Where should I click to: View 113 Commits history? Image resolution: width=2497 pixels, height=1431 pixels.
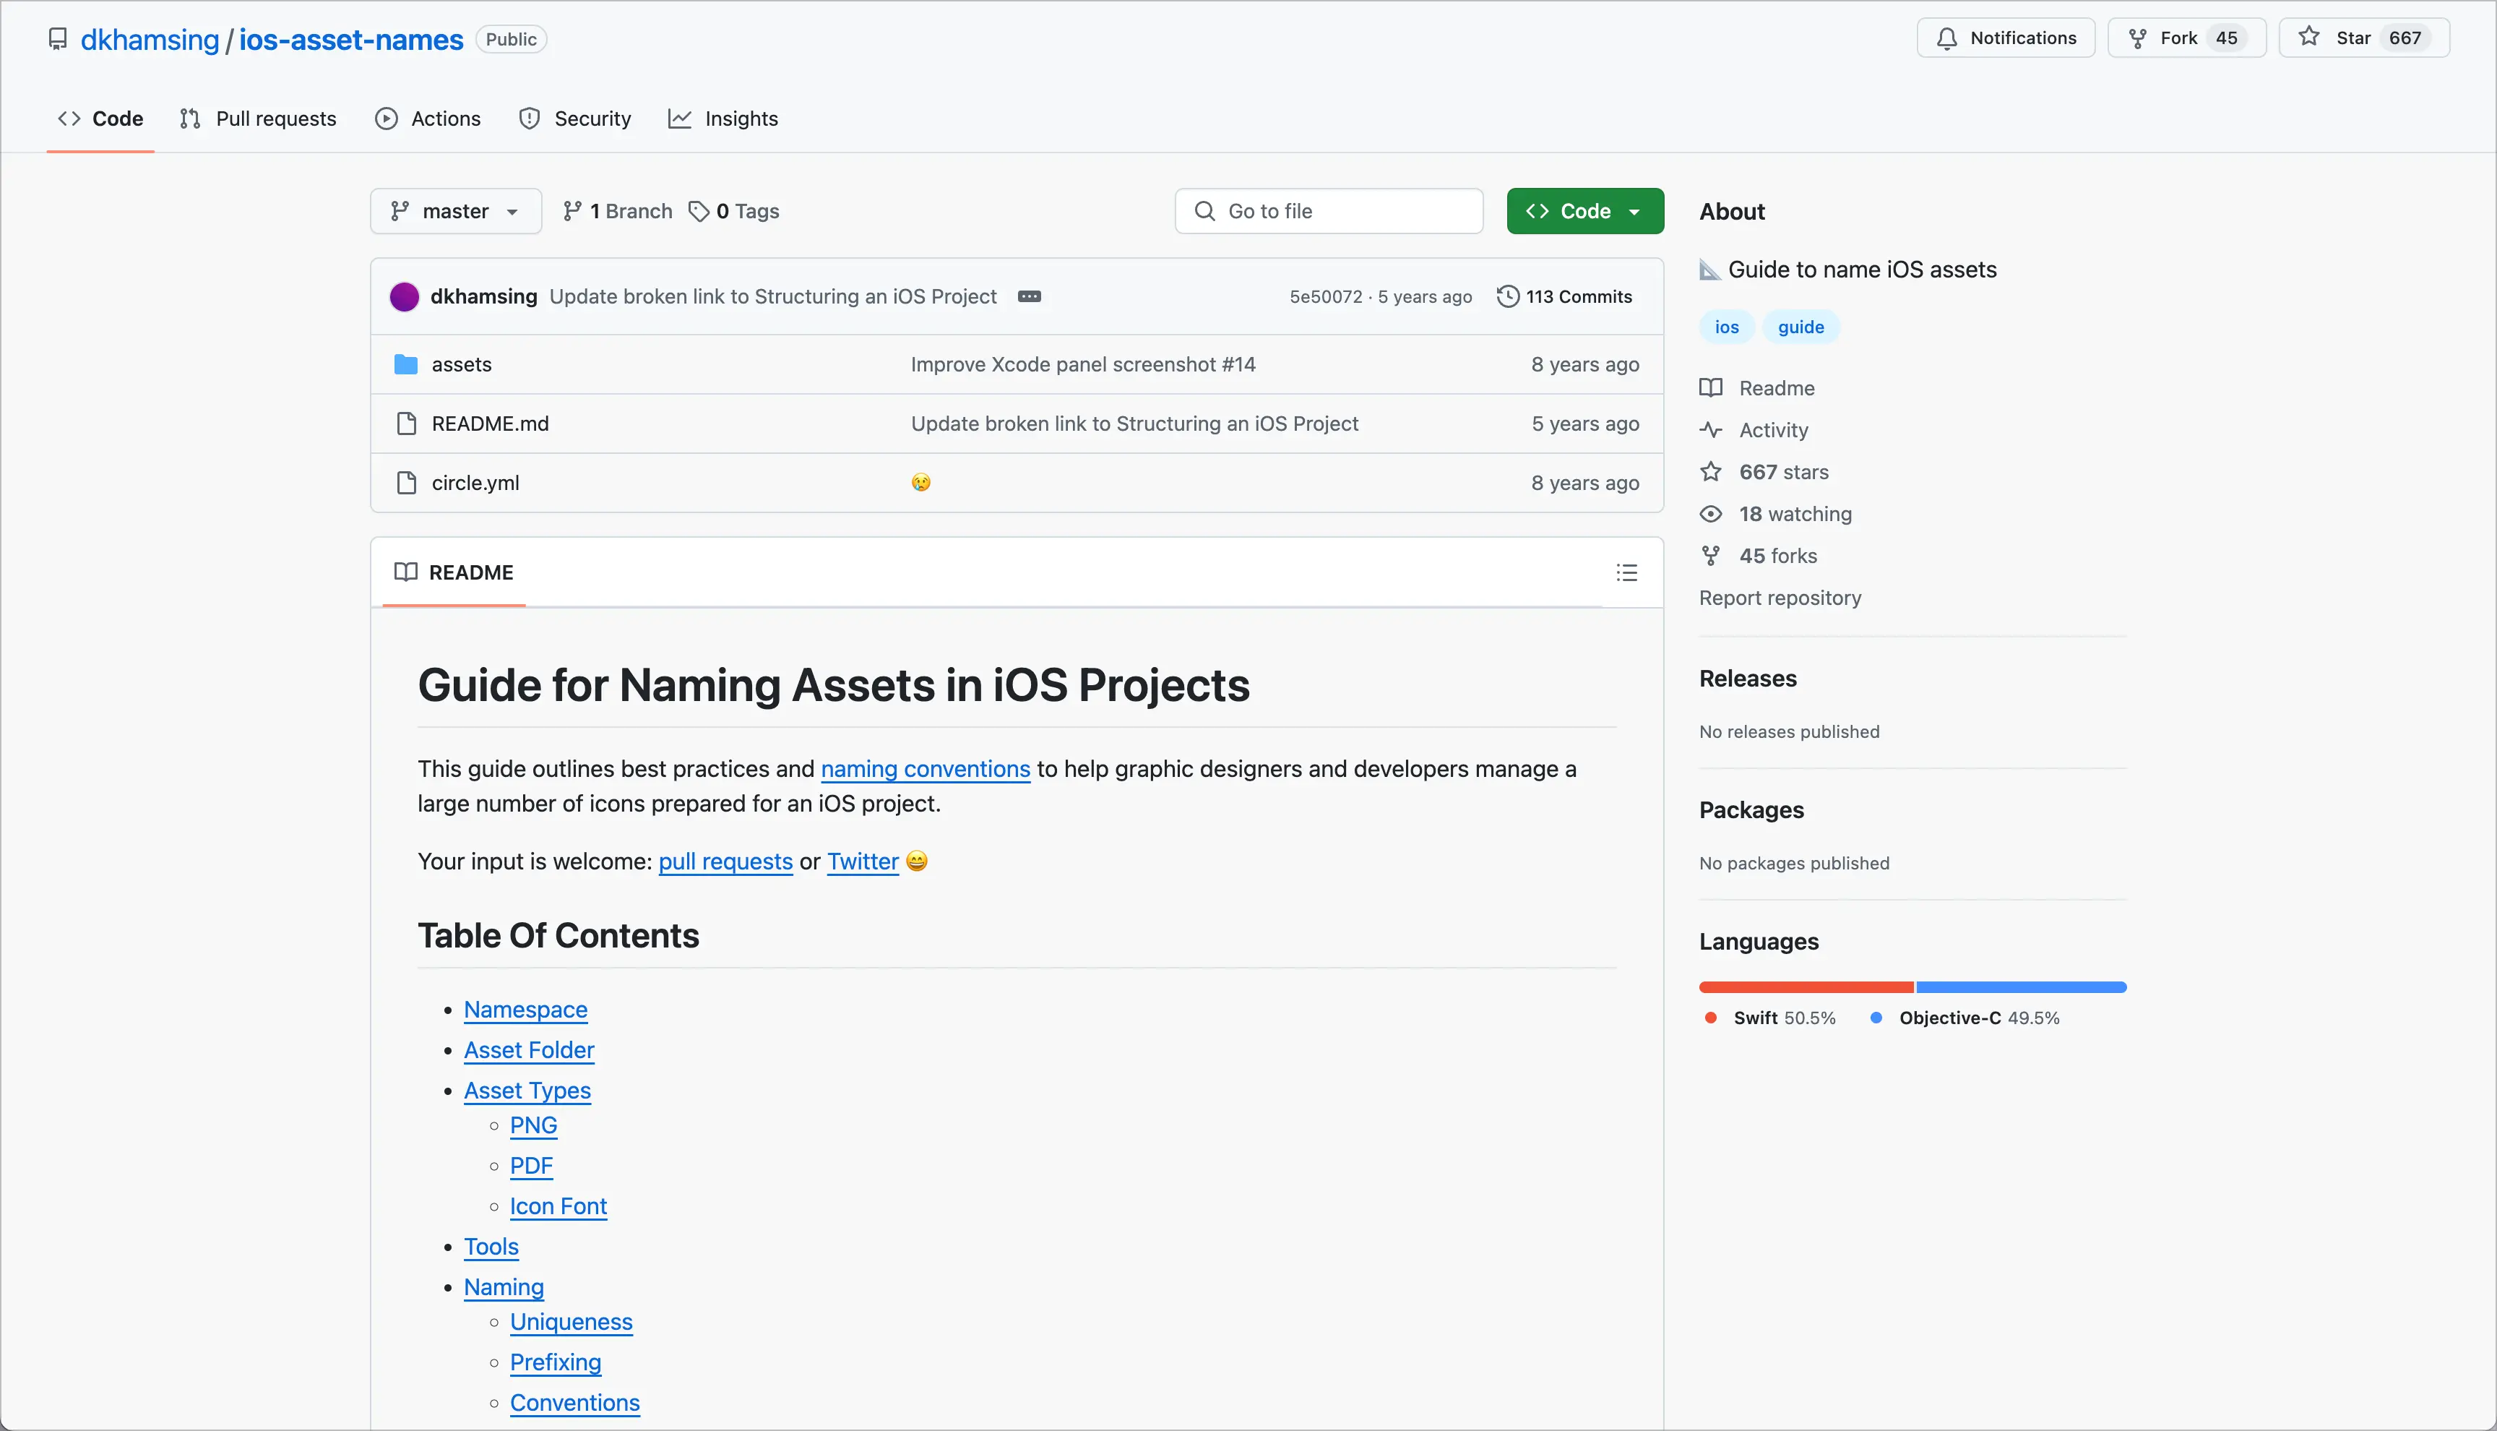point(1564,296)
